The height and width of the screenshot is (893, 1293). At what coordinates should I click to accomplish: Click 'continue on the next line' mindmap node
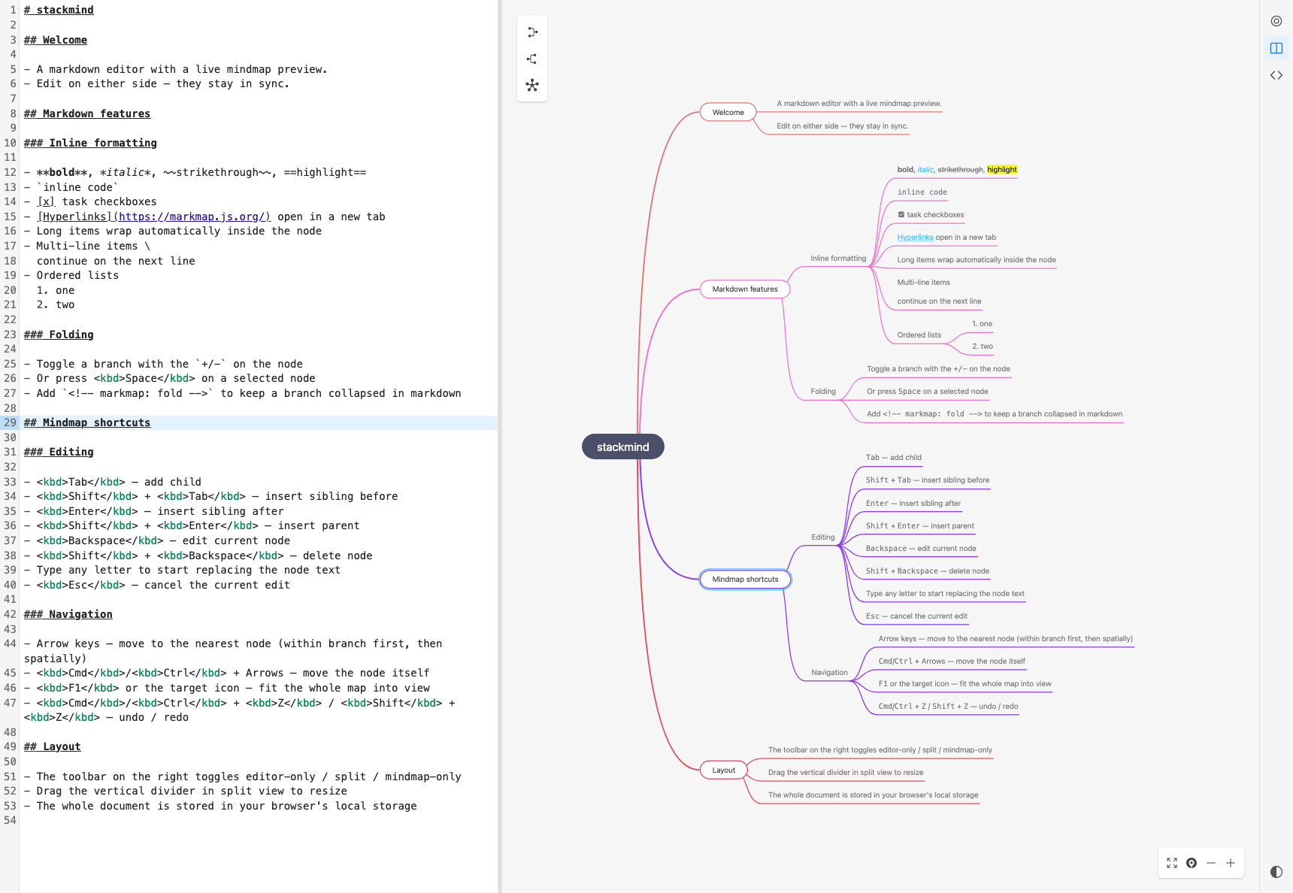click(x=939, y=301)
